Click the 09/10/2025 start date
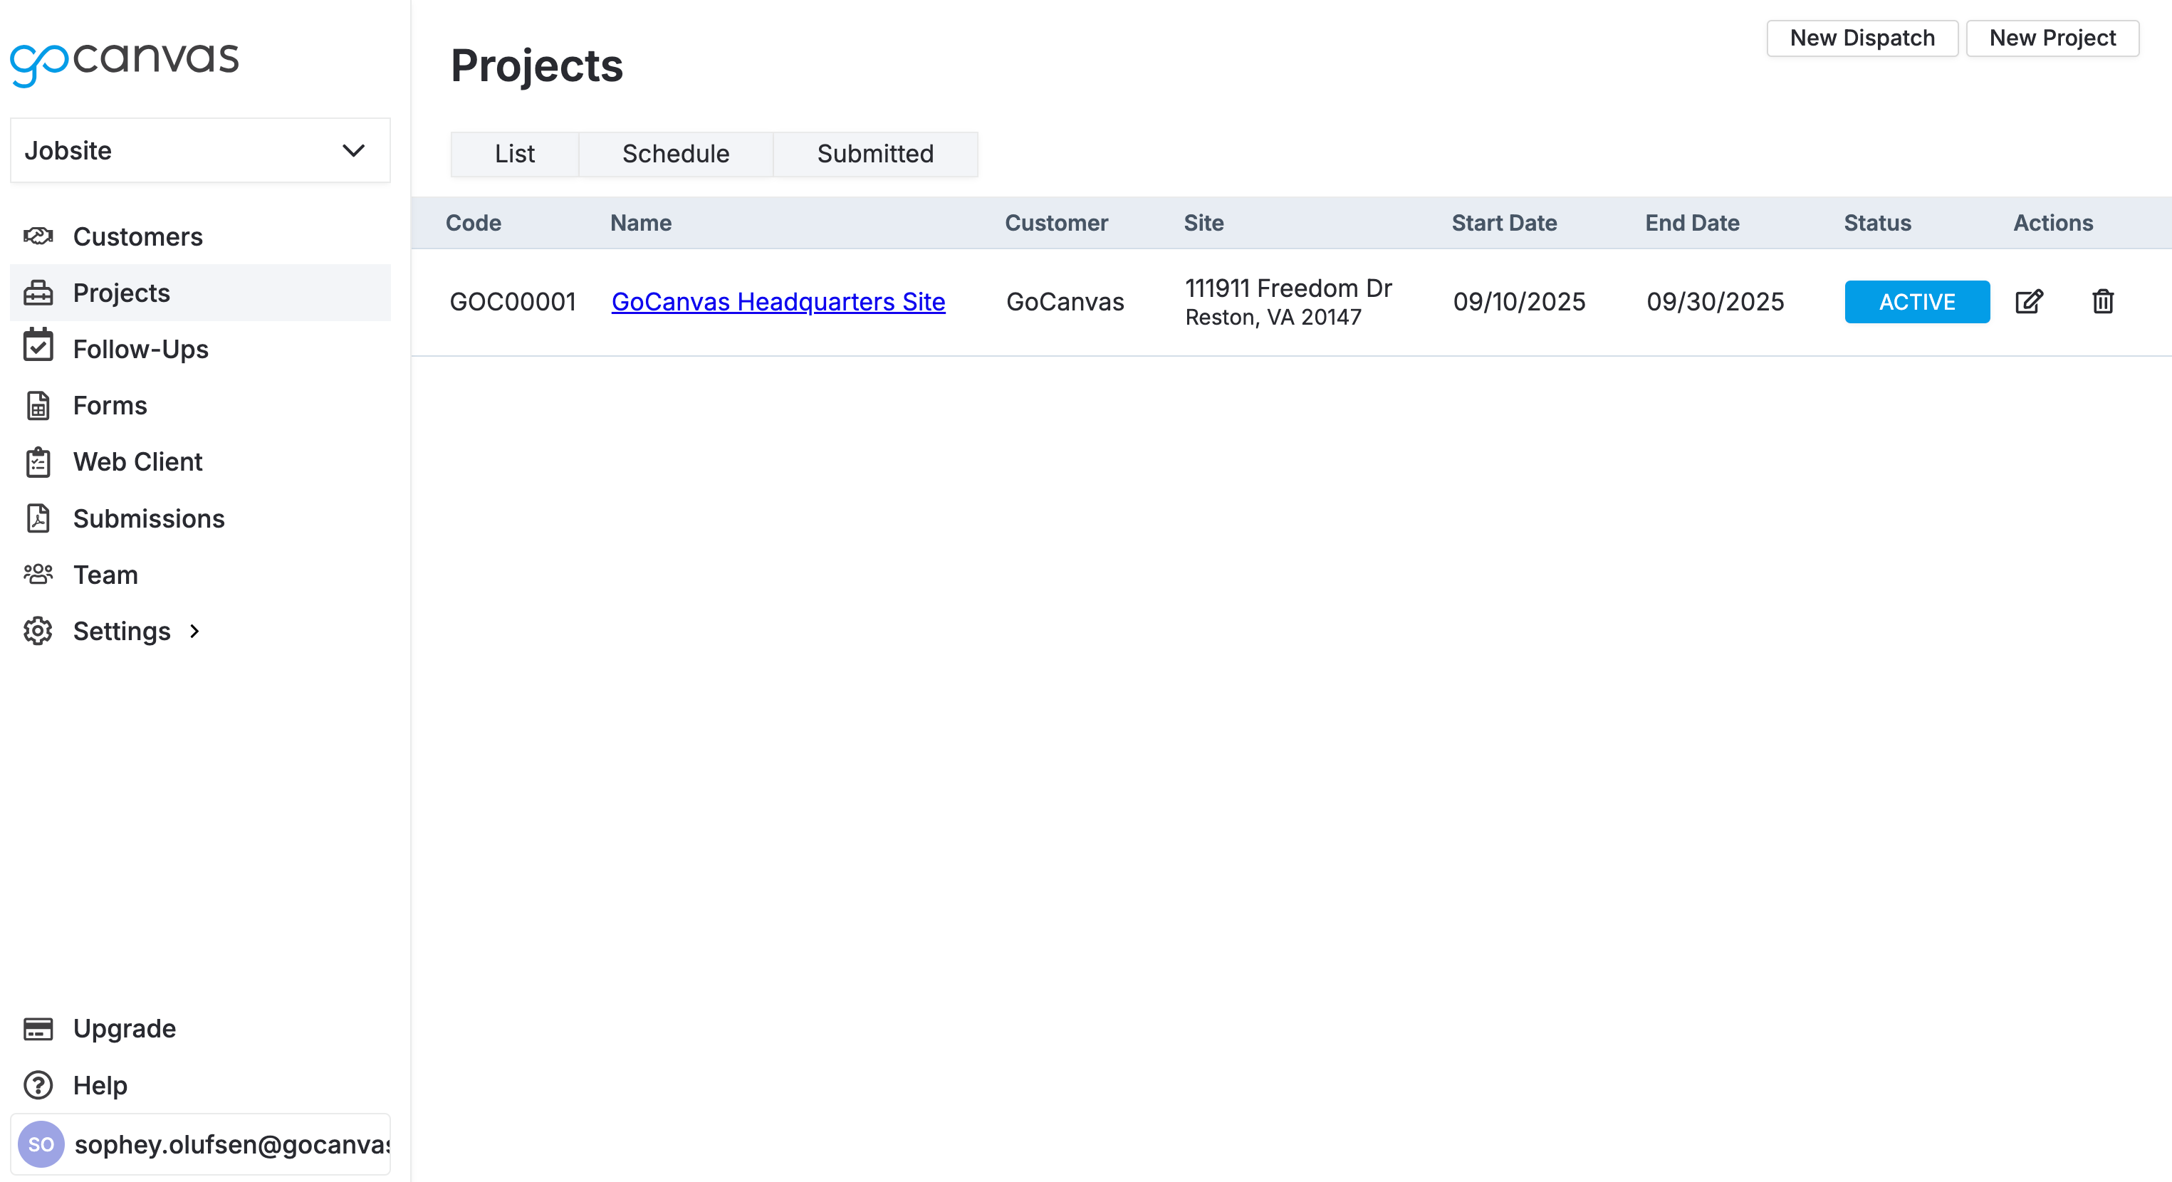Viewport: 2172px width, 1182px height. [1518, 302]
